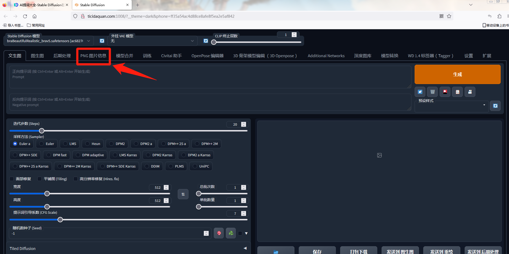Click the 发送到重绘 button
Viewport: 509px width, 254px height.
[441, 251]
